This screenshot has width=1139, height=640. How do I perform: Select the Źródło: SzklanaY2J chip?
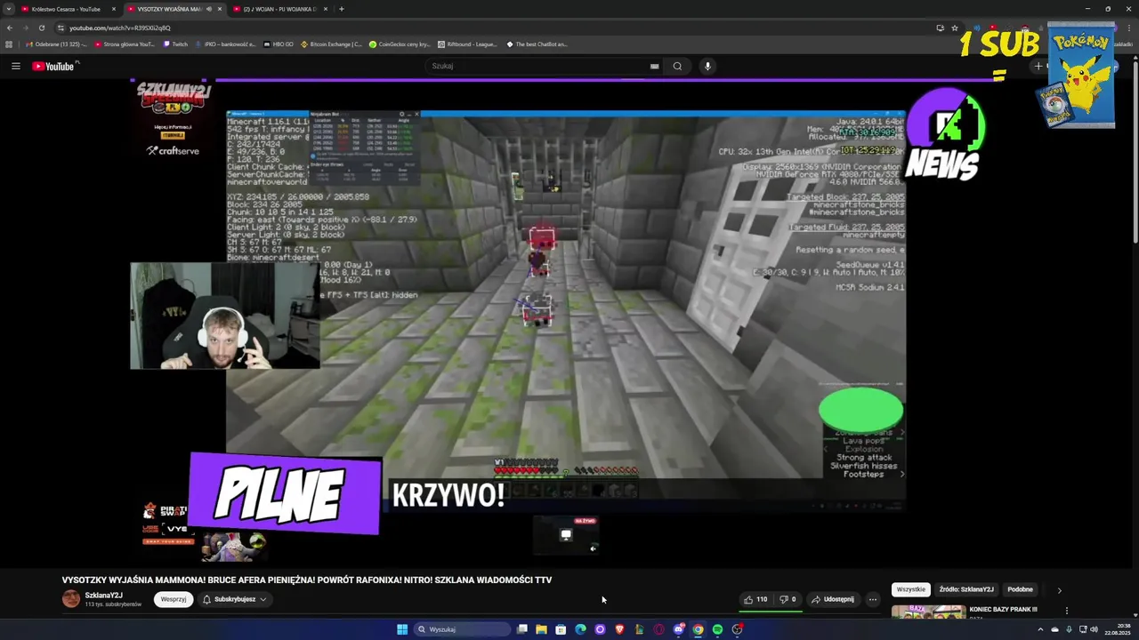coord(966,589)
